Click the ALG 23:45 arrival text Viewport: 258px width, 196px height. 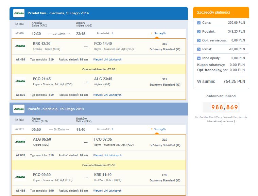coord(103,79)
